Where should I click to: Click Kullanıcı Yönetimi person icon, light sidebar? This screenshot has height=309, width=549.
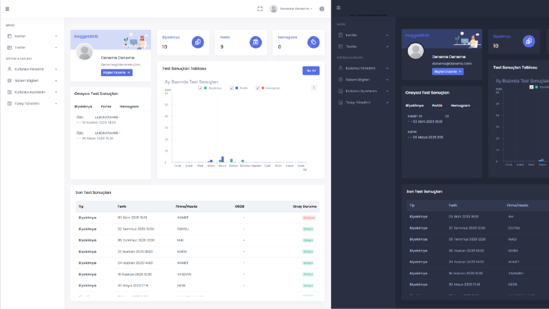[10, 69]
